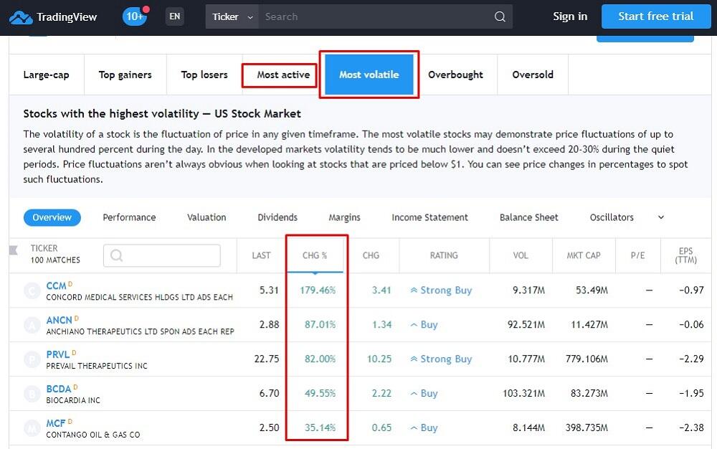Click the Start free trial button
Viewport: 717px width, 449px height.
pos(656,16)
